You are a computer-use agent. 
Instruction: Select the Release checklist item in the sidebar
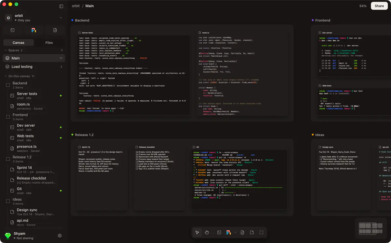36,180
